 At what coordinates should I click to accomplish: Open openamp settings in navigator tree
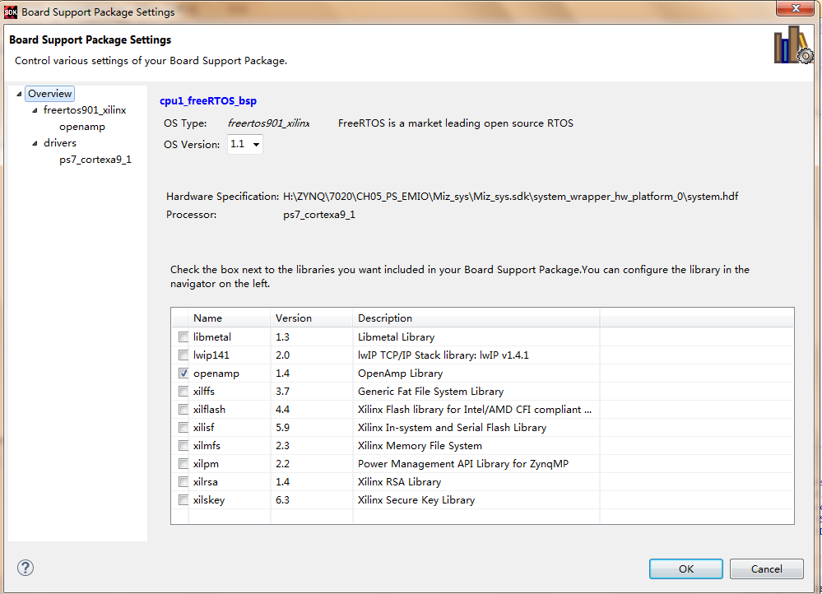pos(81,127)
